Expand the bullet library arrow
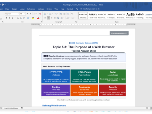 pos(47,14)
